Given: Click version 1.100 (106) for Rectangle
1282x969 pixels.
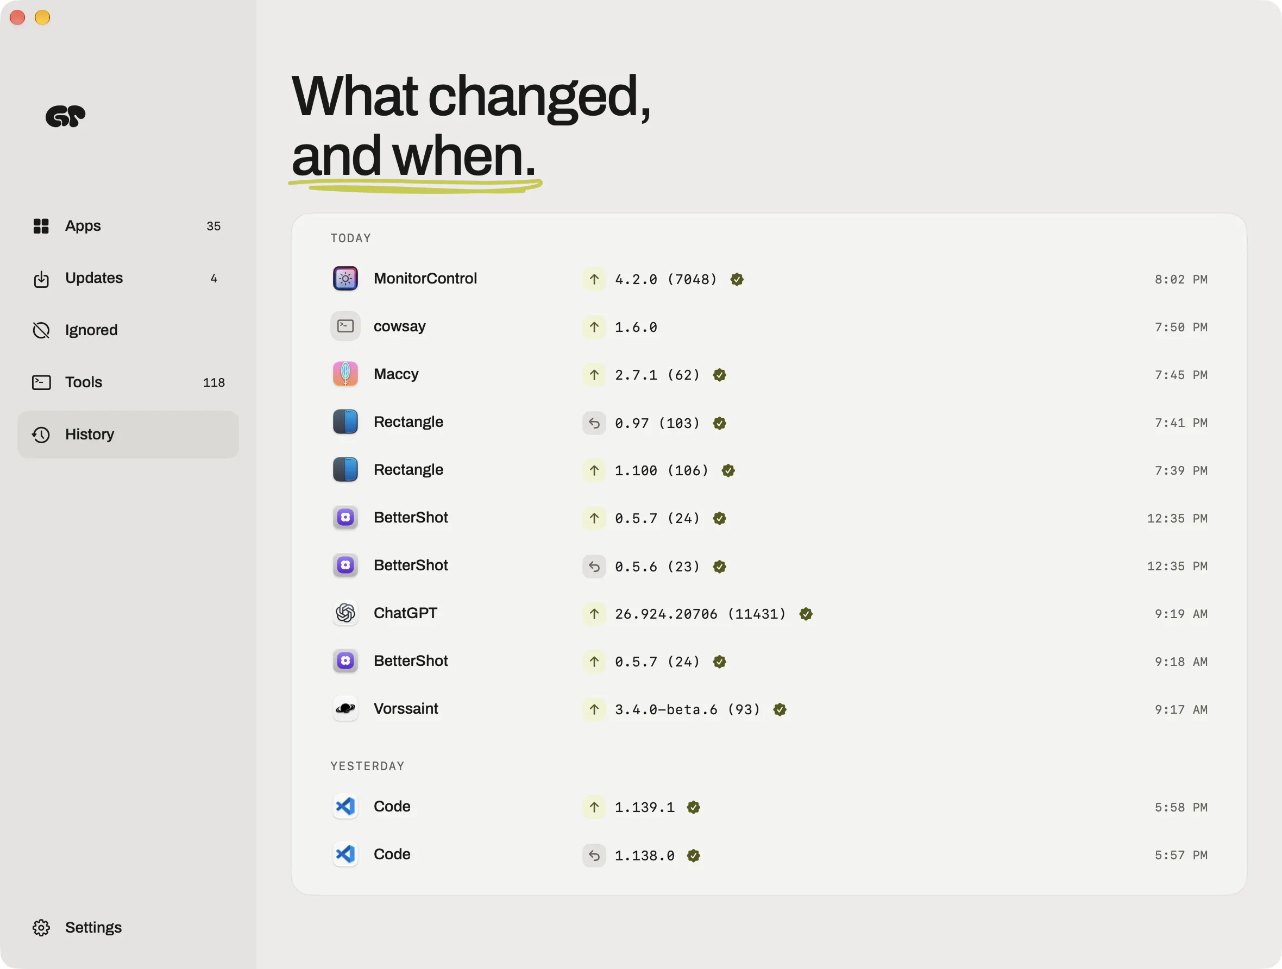Looking at the screenshot, I should 661,470.
